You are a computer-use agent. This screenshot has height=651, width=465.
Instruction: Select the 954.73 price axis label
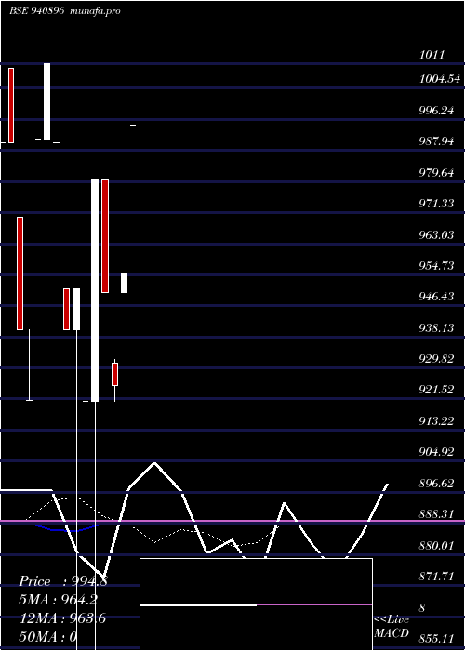436,266
